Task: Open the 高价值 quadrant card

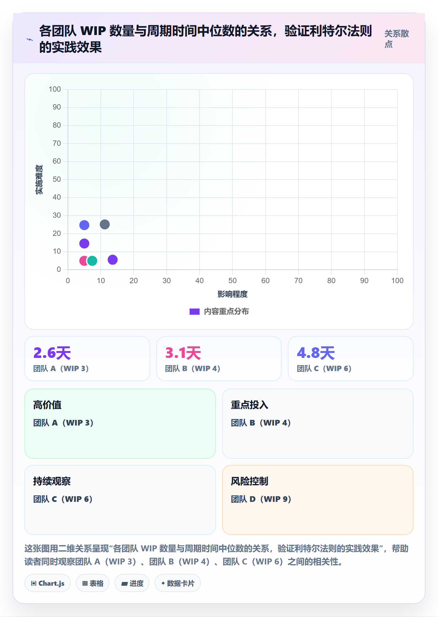Action: 120,424
